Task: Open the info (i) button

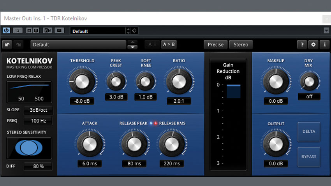Action: point(325,45)
